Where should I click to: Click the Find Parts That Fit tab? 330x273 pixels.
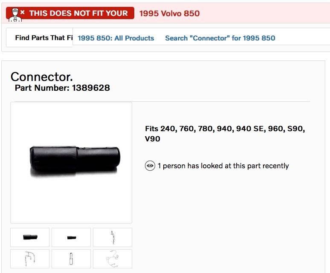[x=41, y=38]
